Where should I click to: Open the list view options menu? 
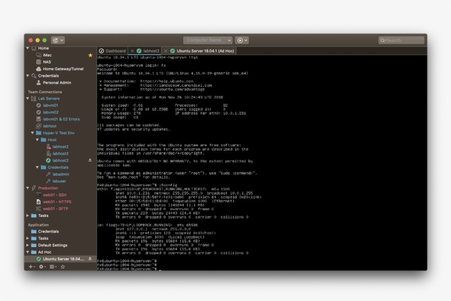(x=53, y=266)
